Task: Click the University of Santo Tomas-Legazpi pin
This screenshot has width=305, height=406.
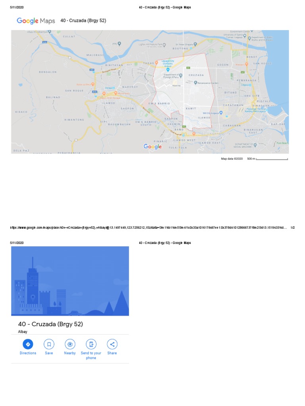Action: [245, 36]
